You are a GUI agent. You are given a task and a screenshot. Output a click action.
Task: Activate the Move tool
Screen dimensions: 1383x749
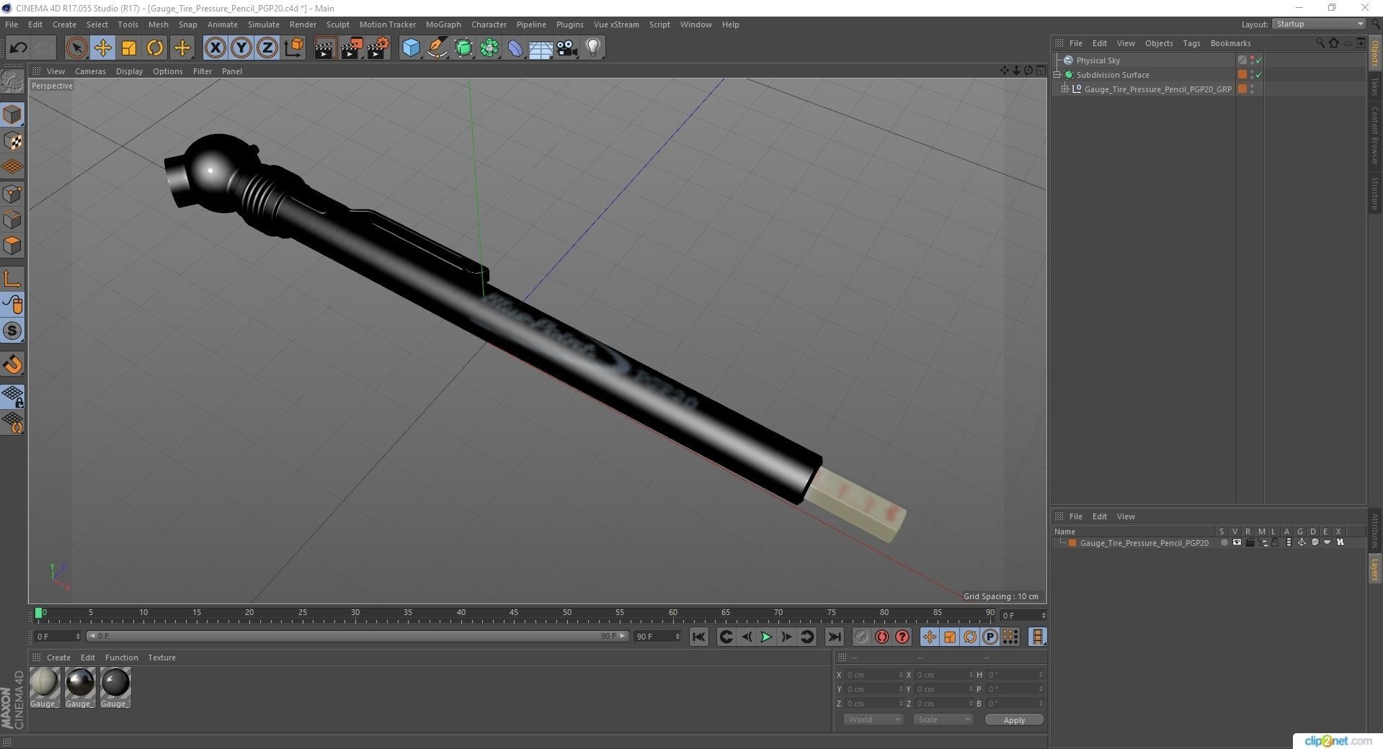point(102,48)
